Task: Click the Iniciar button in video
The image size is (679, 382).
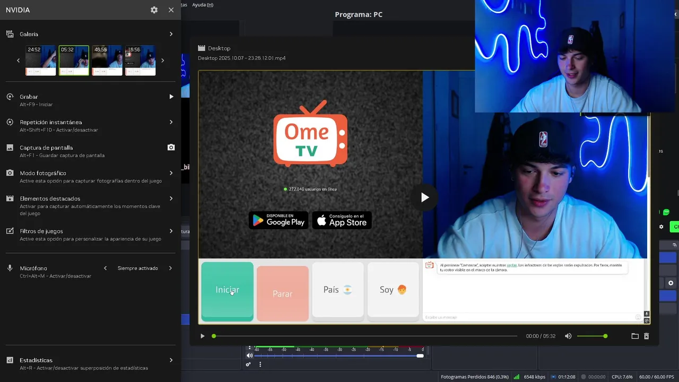Action: pos(227,291)
